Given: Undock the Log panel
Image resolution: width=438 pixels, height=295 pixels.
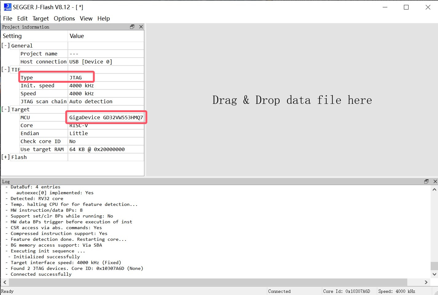Looking at the screenshot, I should coord(426,182).
